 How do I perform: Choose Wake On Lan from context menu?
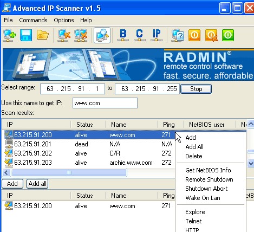pos(203,198)
